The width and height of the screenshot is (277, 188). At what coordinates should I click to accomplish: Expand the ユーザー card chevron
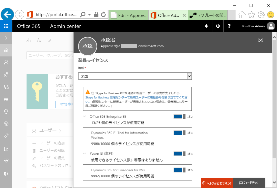(60, 131)
